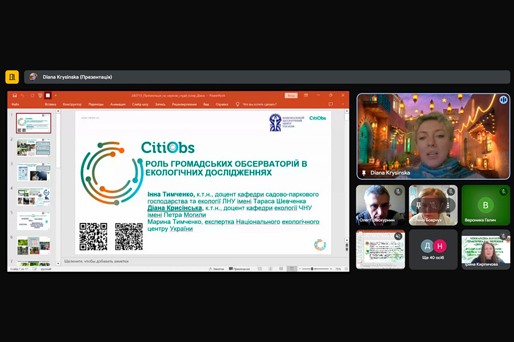514x342 pixels.
Task: Click zoom out minus button
Action: point(300,269)
